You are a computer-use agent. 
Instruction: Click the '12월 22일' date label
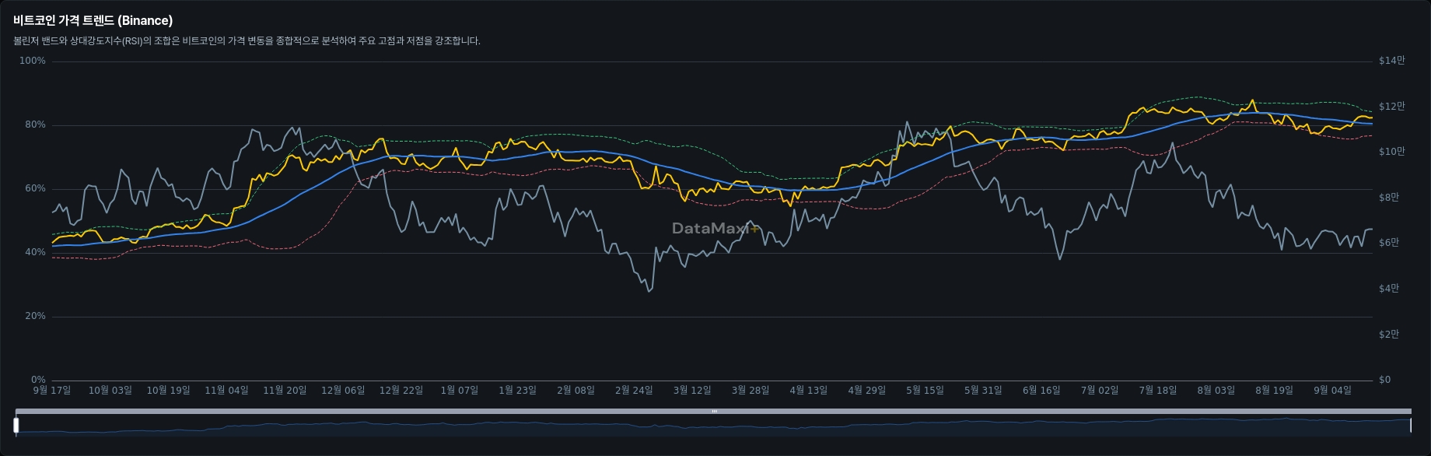(x=401, y=391)
